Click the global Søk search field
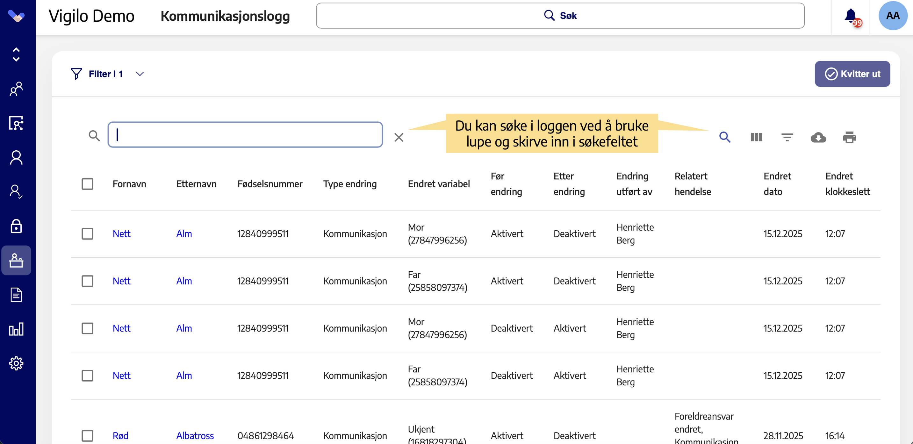The width and height of the screenshot is (913, 444). point(560,16)
